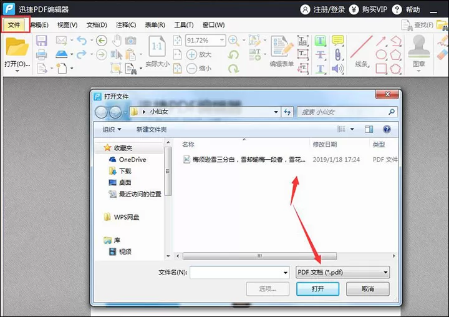The height and width of the screenshot is (317, 449).
Task: Click the rotate clockwise green icon
Action: click(x=233, y=69)
